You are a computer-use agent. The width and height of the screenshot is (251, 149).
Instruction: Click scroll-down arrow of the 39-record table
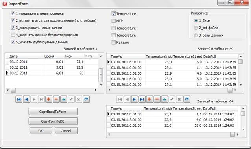(x=241, y=85)
